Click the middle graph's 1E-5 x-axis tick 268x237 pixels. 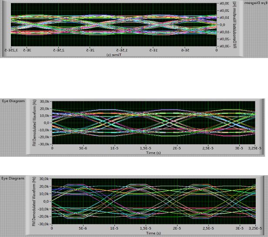coord(114,148)
